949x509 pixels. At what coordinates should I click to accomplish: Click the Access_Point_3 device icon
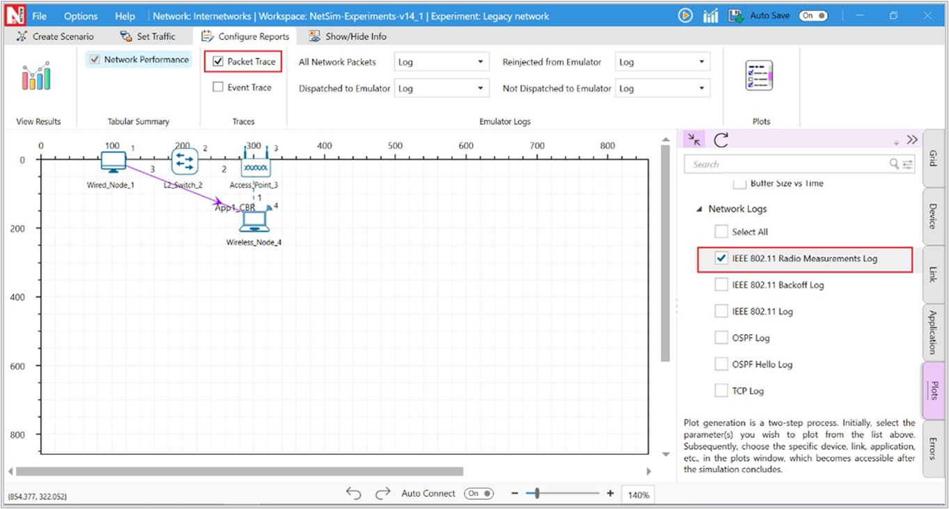tap(255, 165)
